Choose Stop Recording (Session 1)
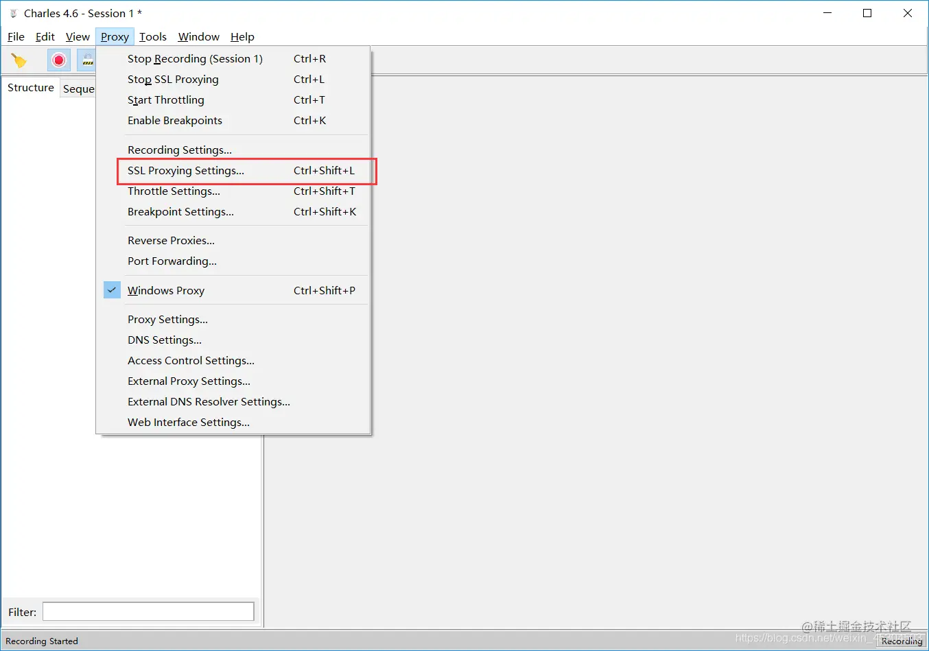The image size is (929, 651). coord(233,59)
